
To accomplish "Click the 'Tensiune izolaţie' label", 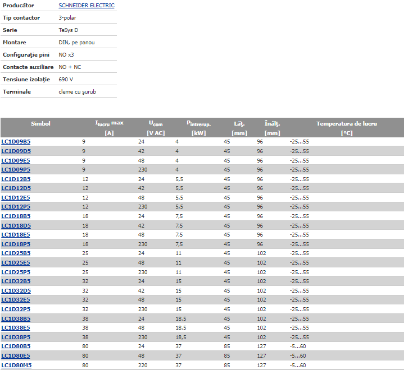I will 26,80.
